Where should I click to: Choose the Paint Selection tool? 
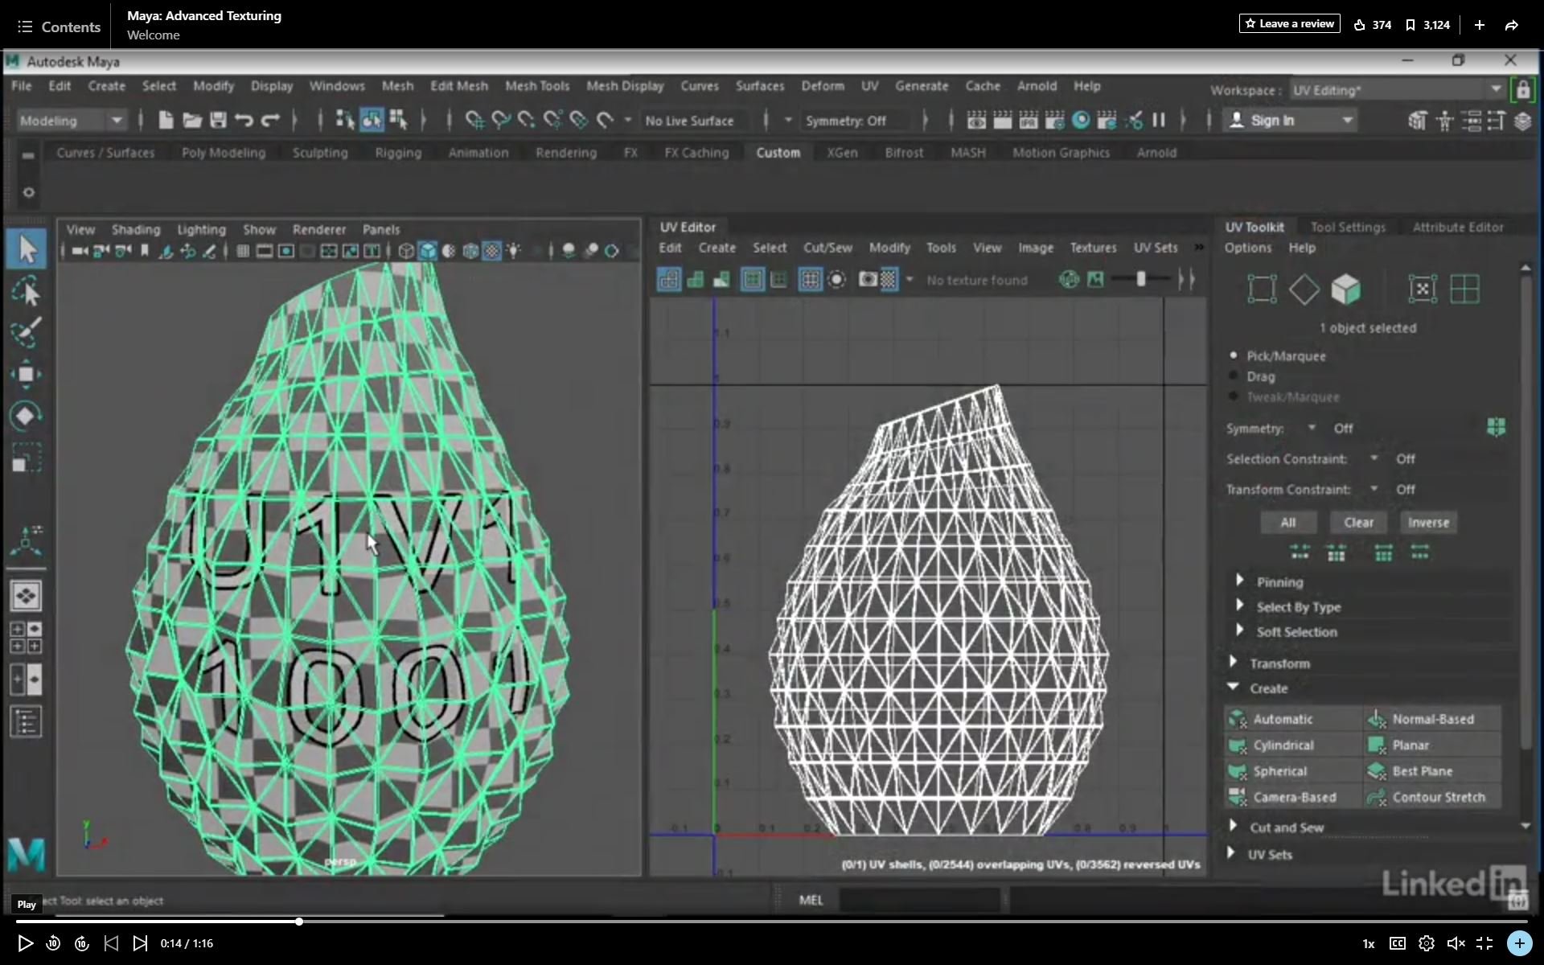(27, 333)
